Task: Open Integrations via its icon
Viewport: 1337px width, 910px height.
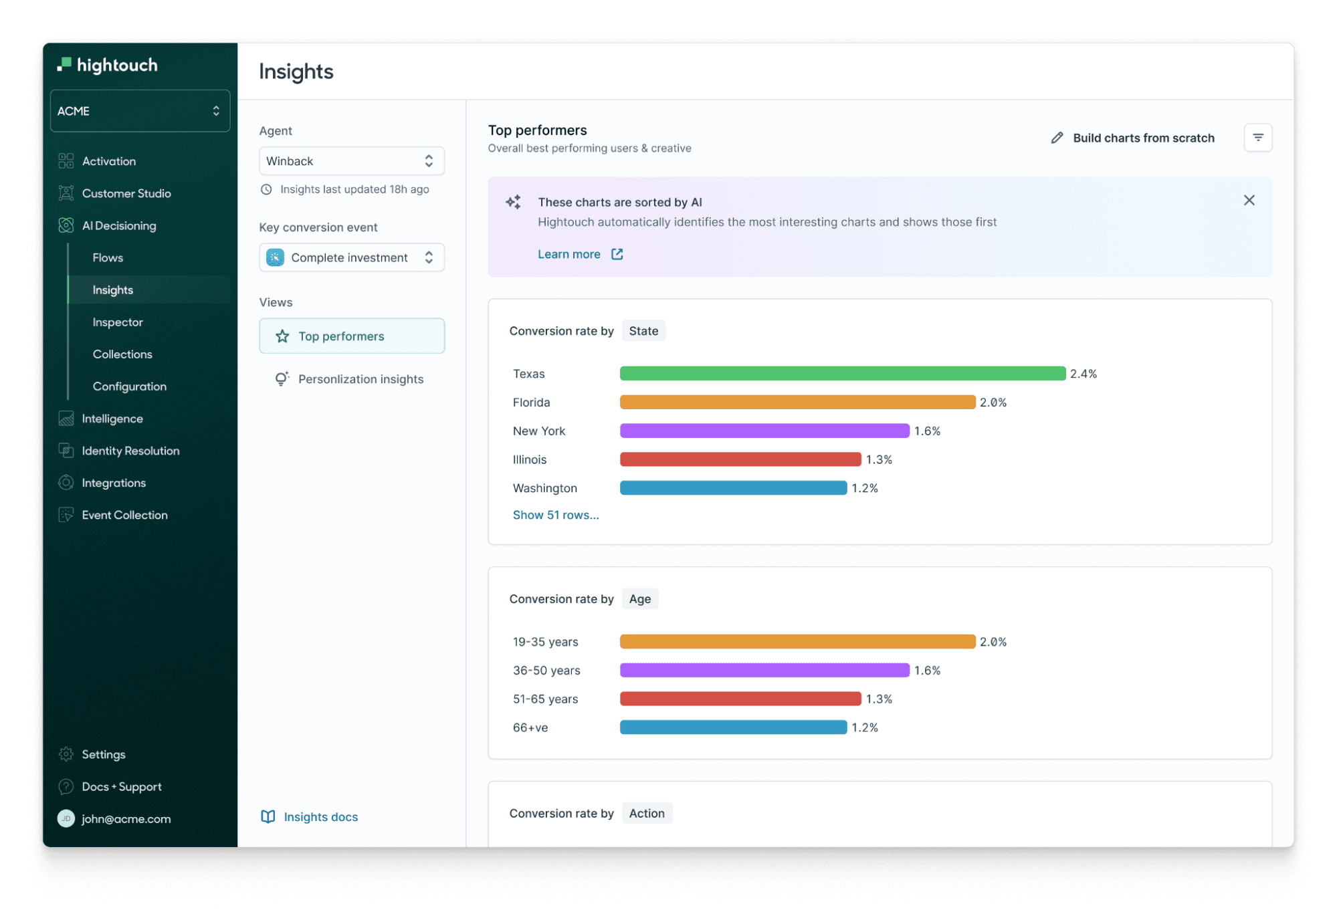Action: tap(66, 483)
